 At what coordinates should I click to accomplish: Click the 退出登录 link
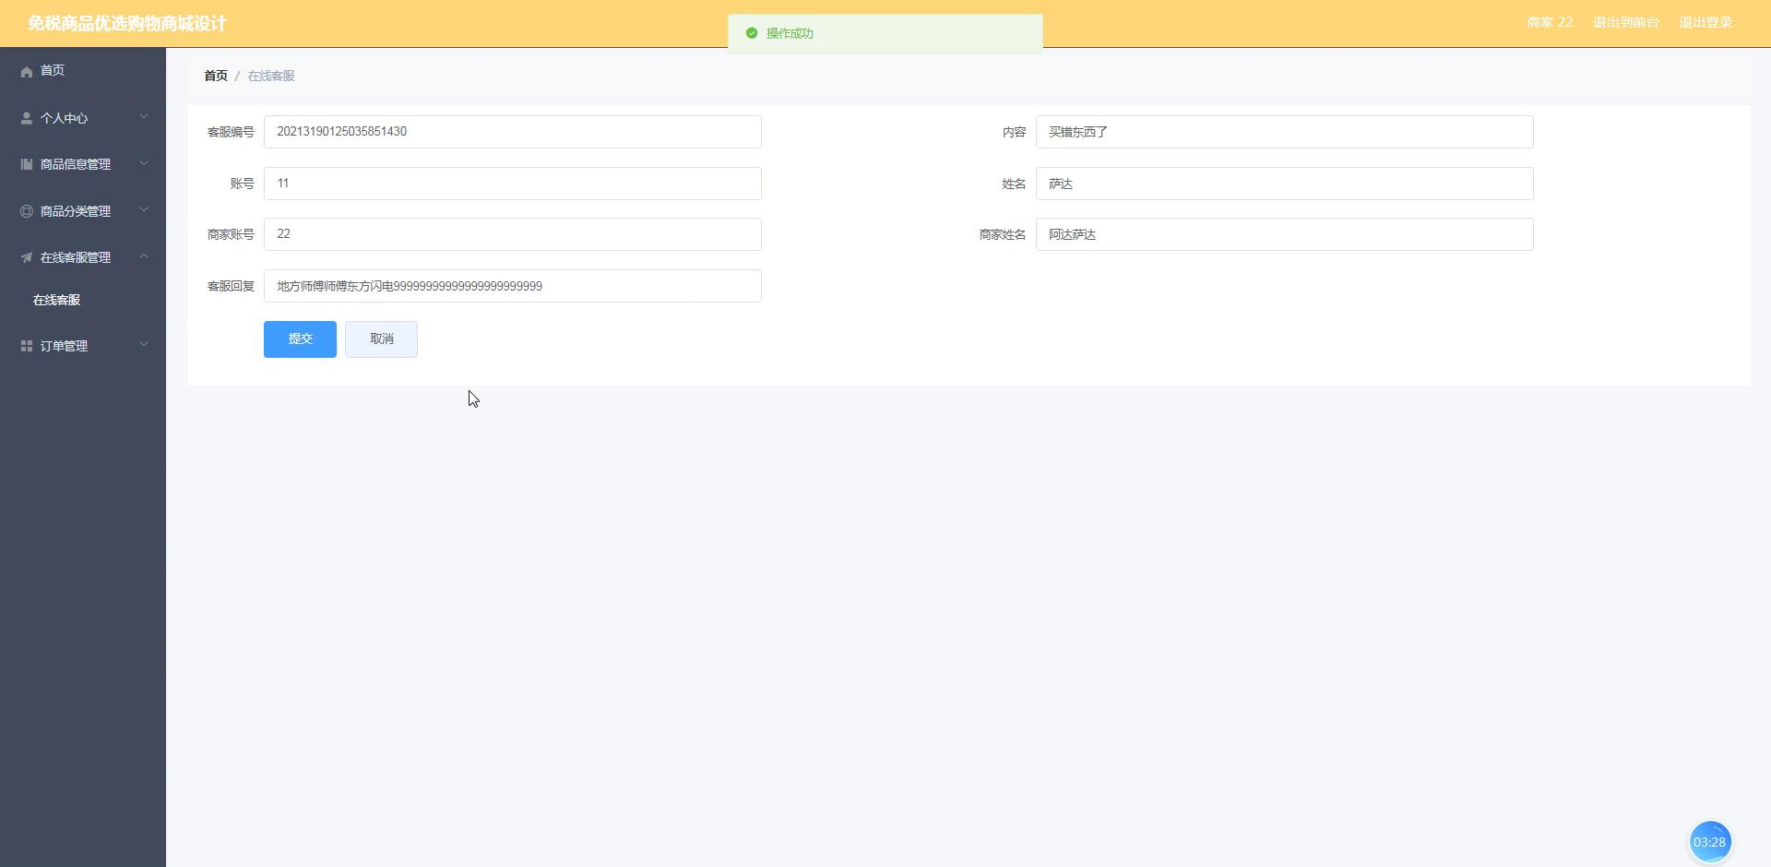point(1705,22)
